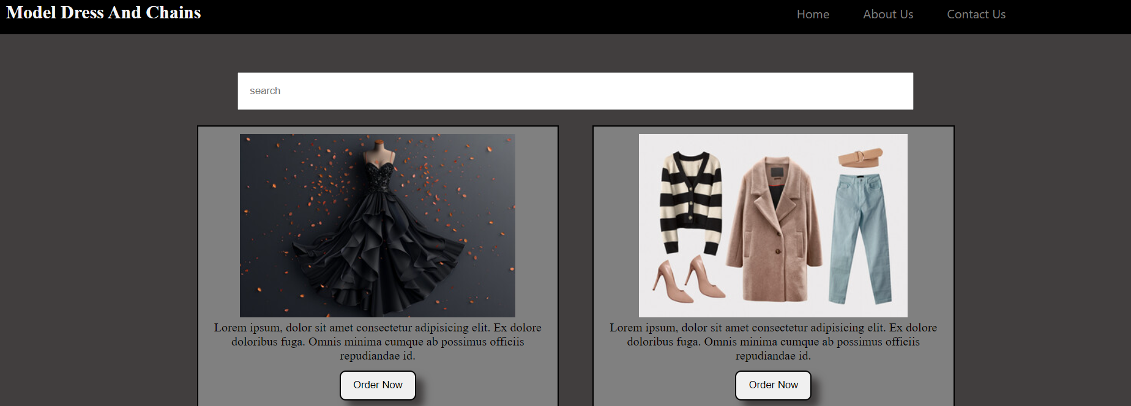
Task: Open the About Us page
Action: (x=887, y=14)
